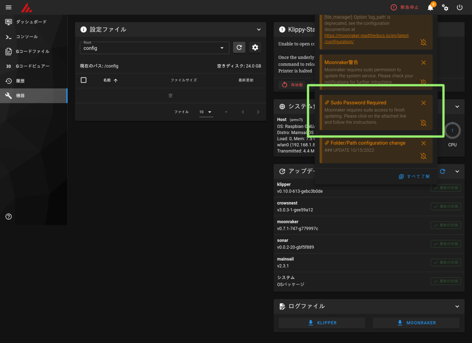Click crowsnest 最新の状態 status button
Image resolution: width=472 pixels, height=343 pixels.
446,206
